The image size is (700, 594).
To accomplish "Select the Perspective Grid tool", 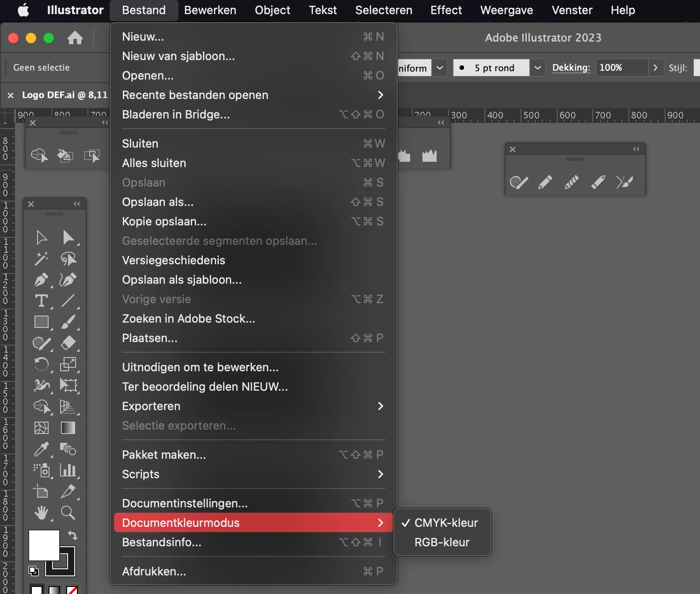I will (68, 407).
